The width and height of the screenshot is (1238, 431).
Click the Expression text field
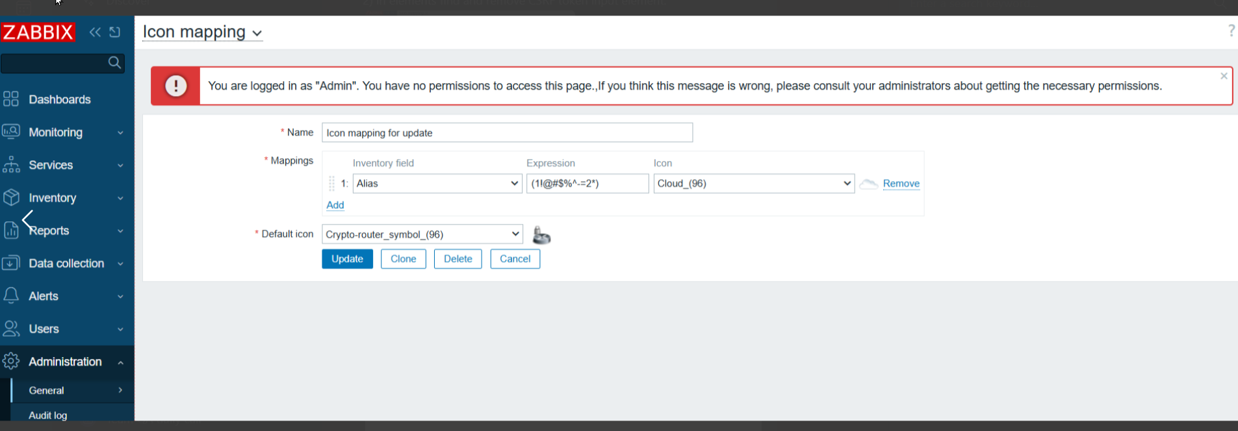(x=587, y=184)
